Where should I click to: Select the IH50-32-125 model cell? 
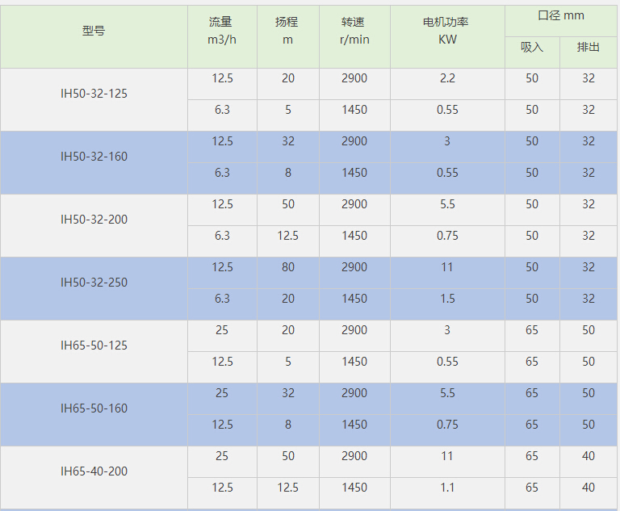(94, 94)
